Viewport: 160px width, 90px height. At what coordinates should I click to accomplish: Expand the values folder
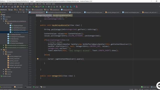coord(3,74)
